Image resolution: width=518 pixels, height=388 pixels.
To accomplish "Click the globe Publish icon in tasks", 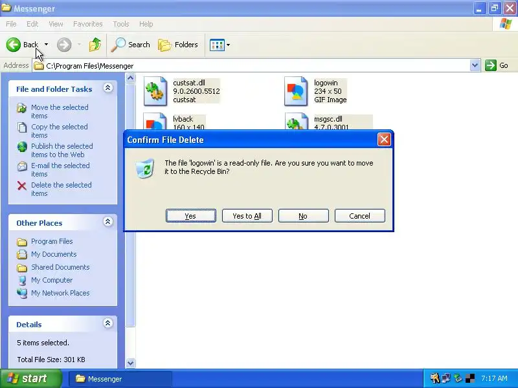I will click(22, 147).
